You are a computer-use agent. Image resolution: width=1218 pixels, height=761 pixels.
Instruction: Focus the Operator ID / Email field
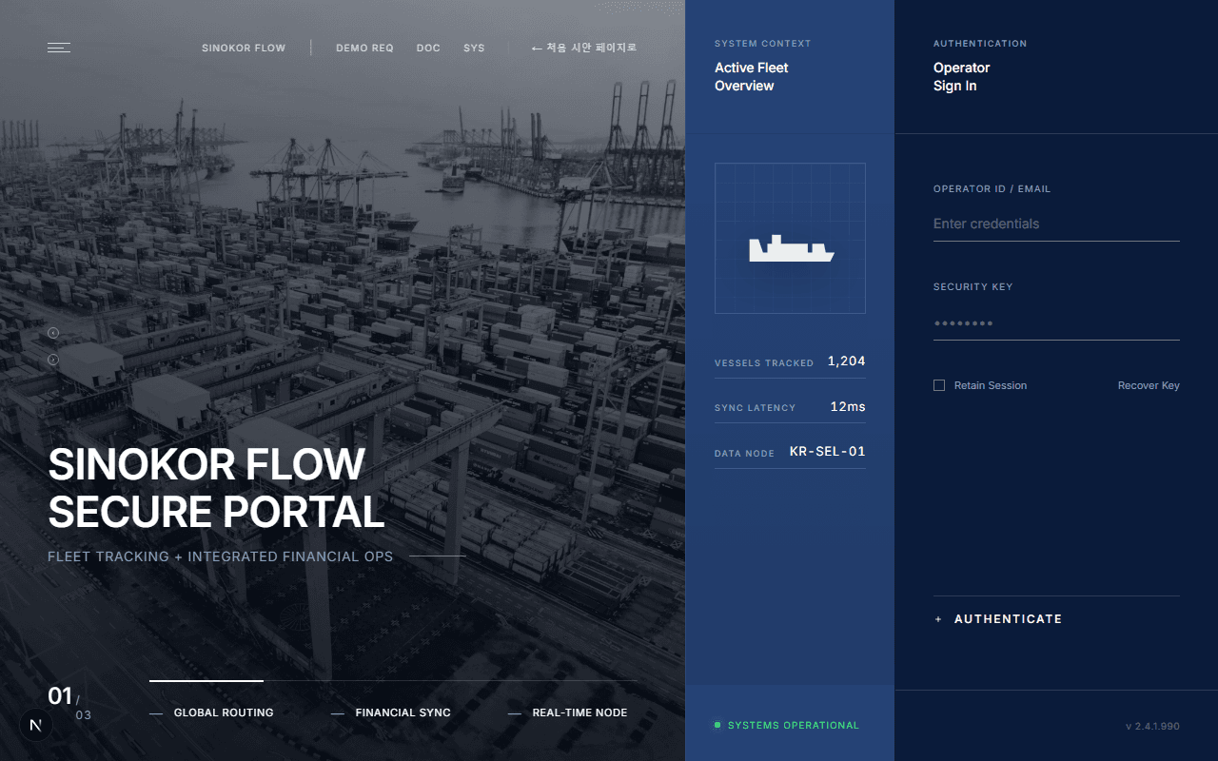pos(1056,224)
